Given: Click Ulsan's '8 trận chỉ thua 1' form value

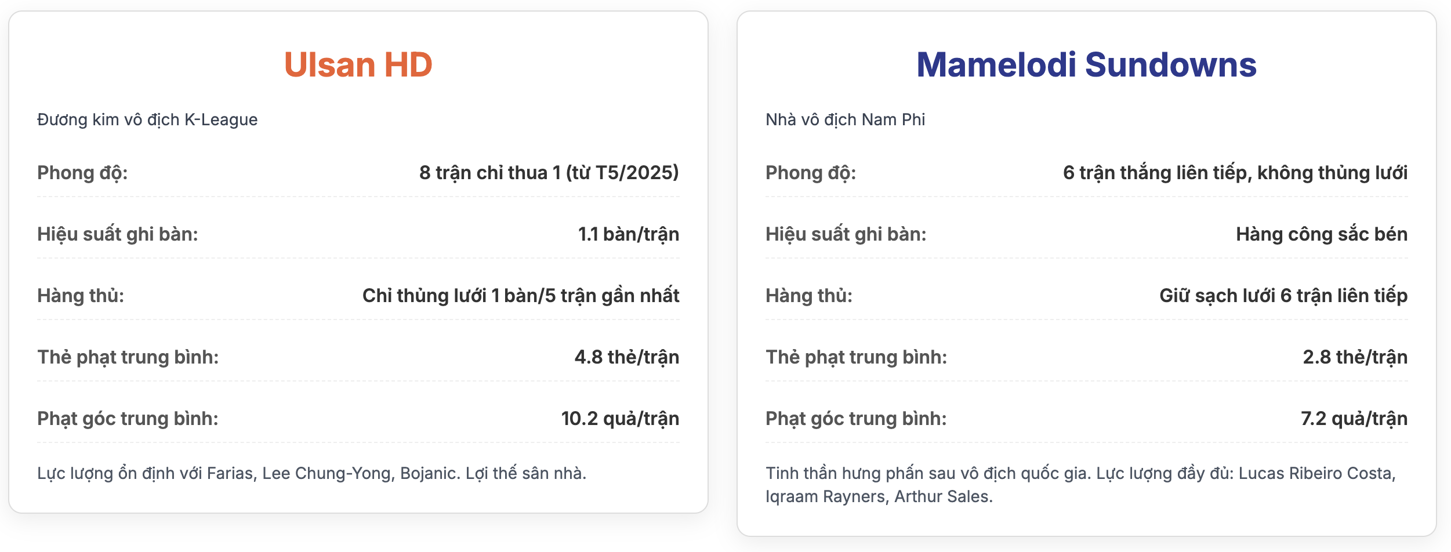Looking at the screenshot, I should 549,173.
